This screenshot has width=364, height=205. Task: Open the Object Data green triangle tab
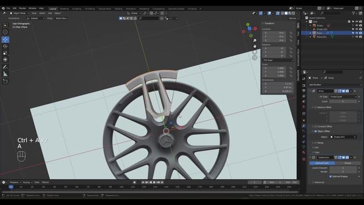pos(304,147)
